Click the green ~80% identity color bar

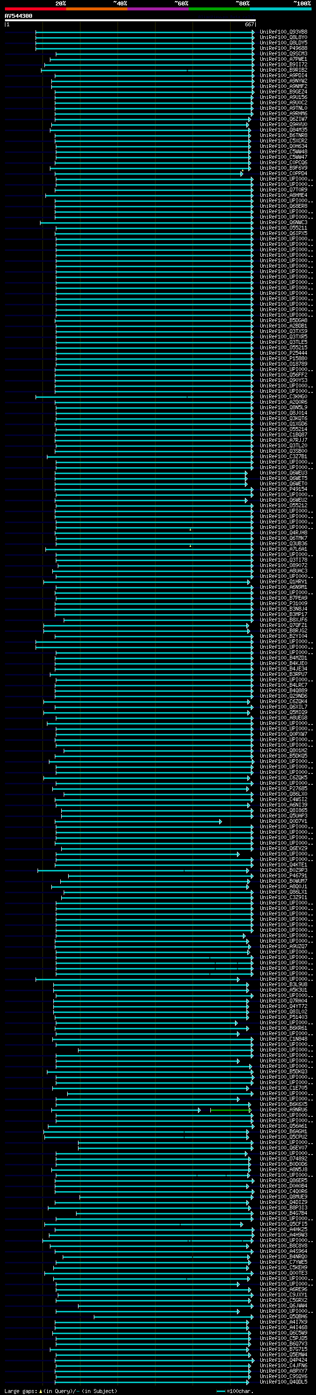coord(219,9)
